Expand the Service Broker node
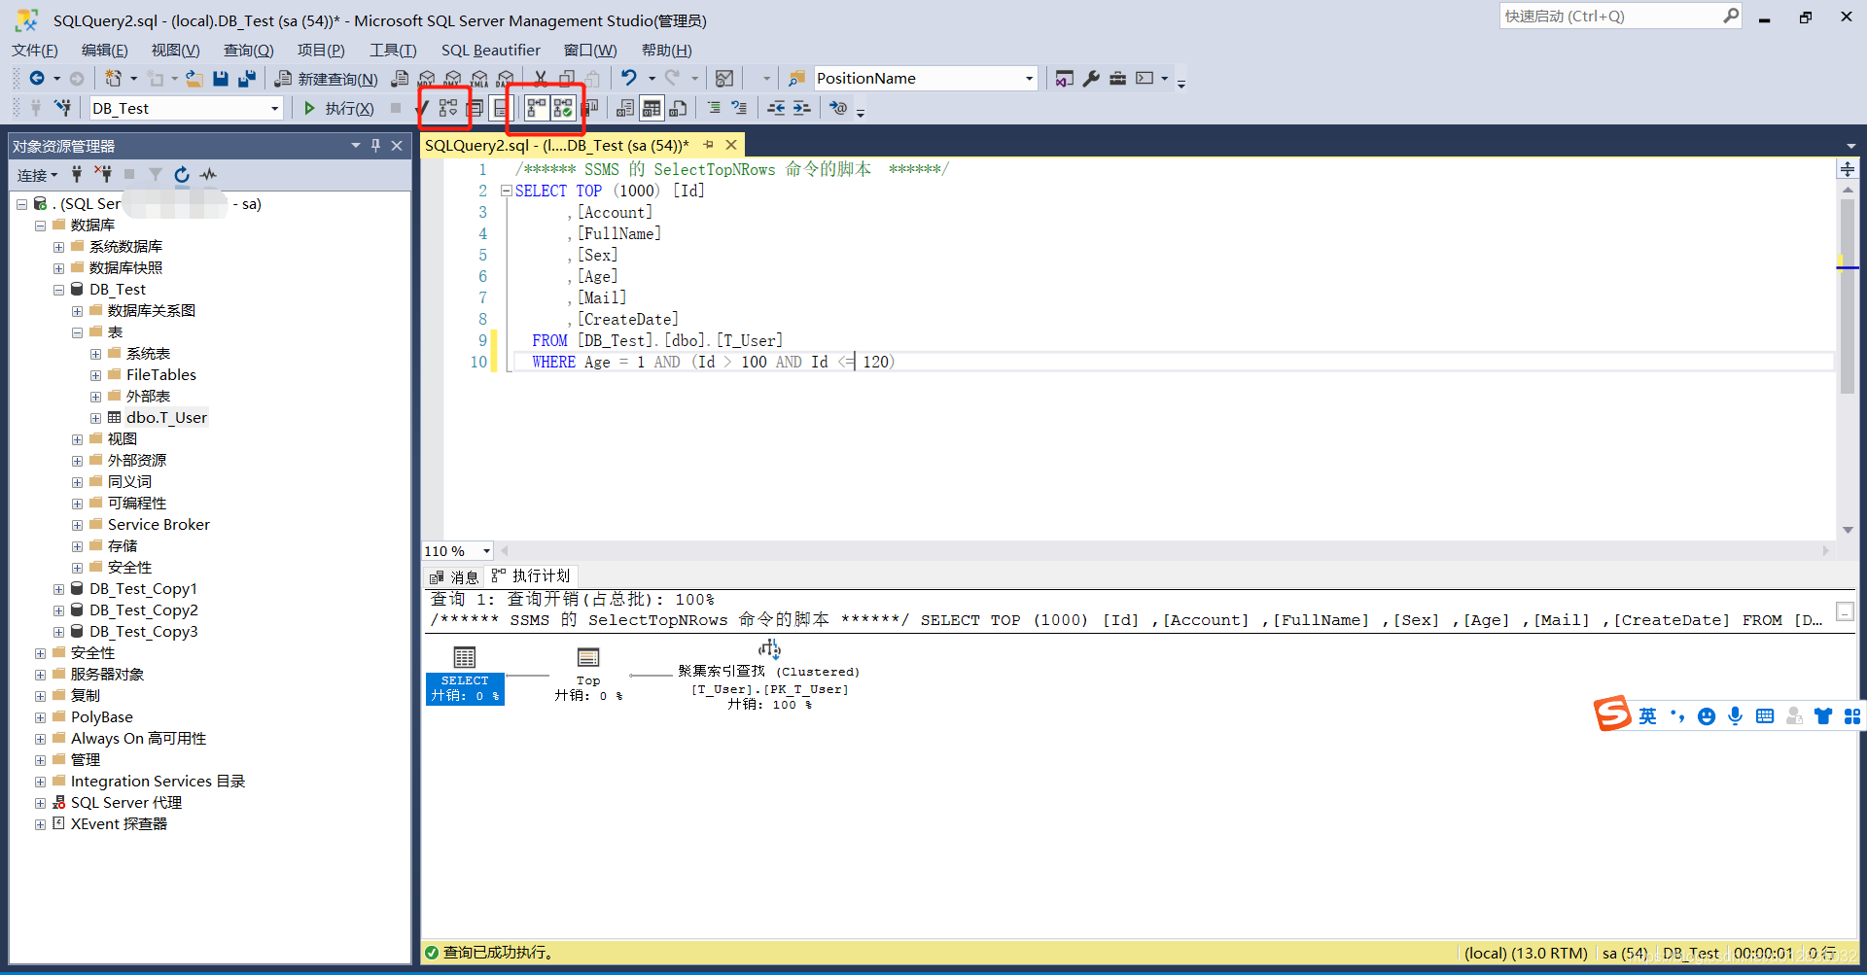Image resolution: width=1867 pixels, height=975 pixels. (x=77, y=525)
